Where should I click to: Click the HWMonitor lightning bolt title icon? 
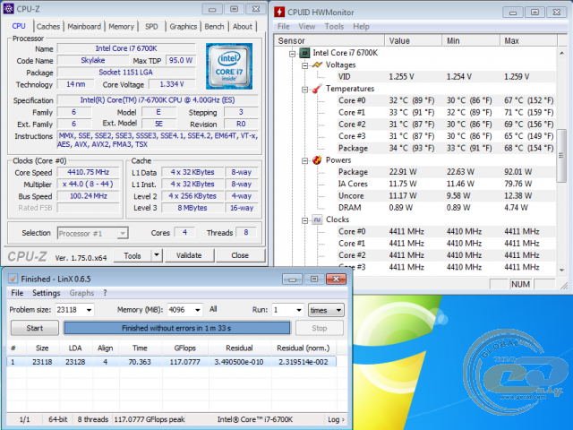coord(279,12)
